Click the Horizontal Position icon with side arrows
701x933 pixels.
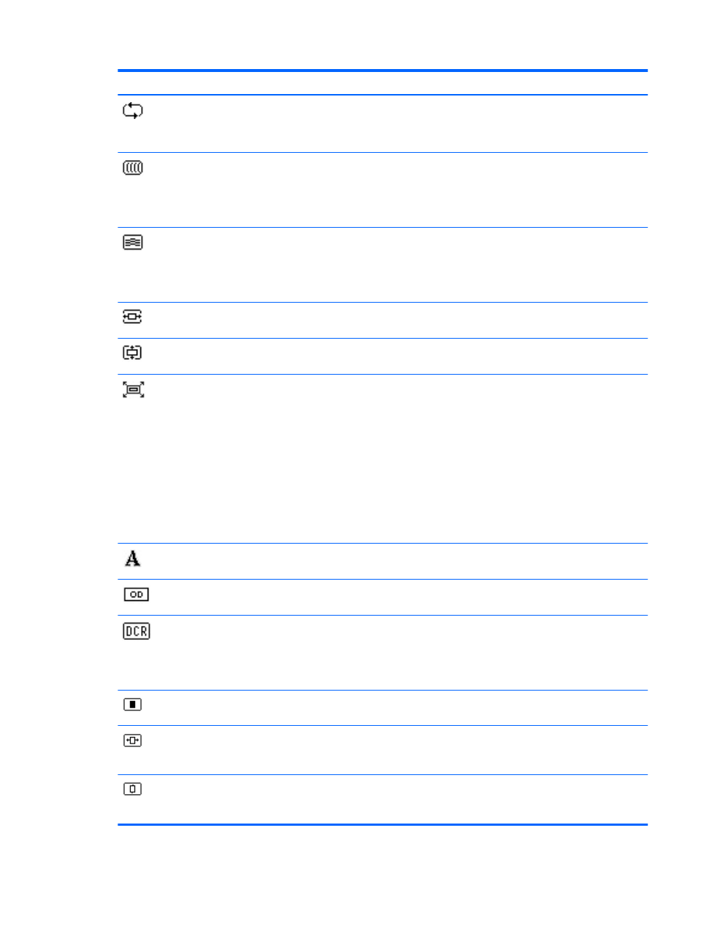[x=132, y=317]
